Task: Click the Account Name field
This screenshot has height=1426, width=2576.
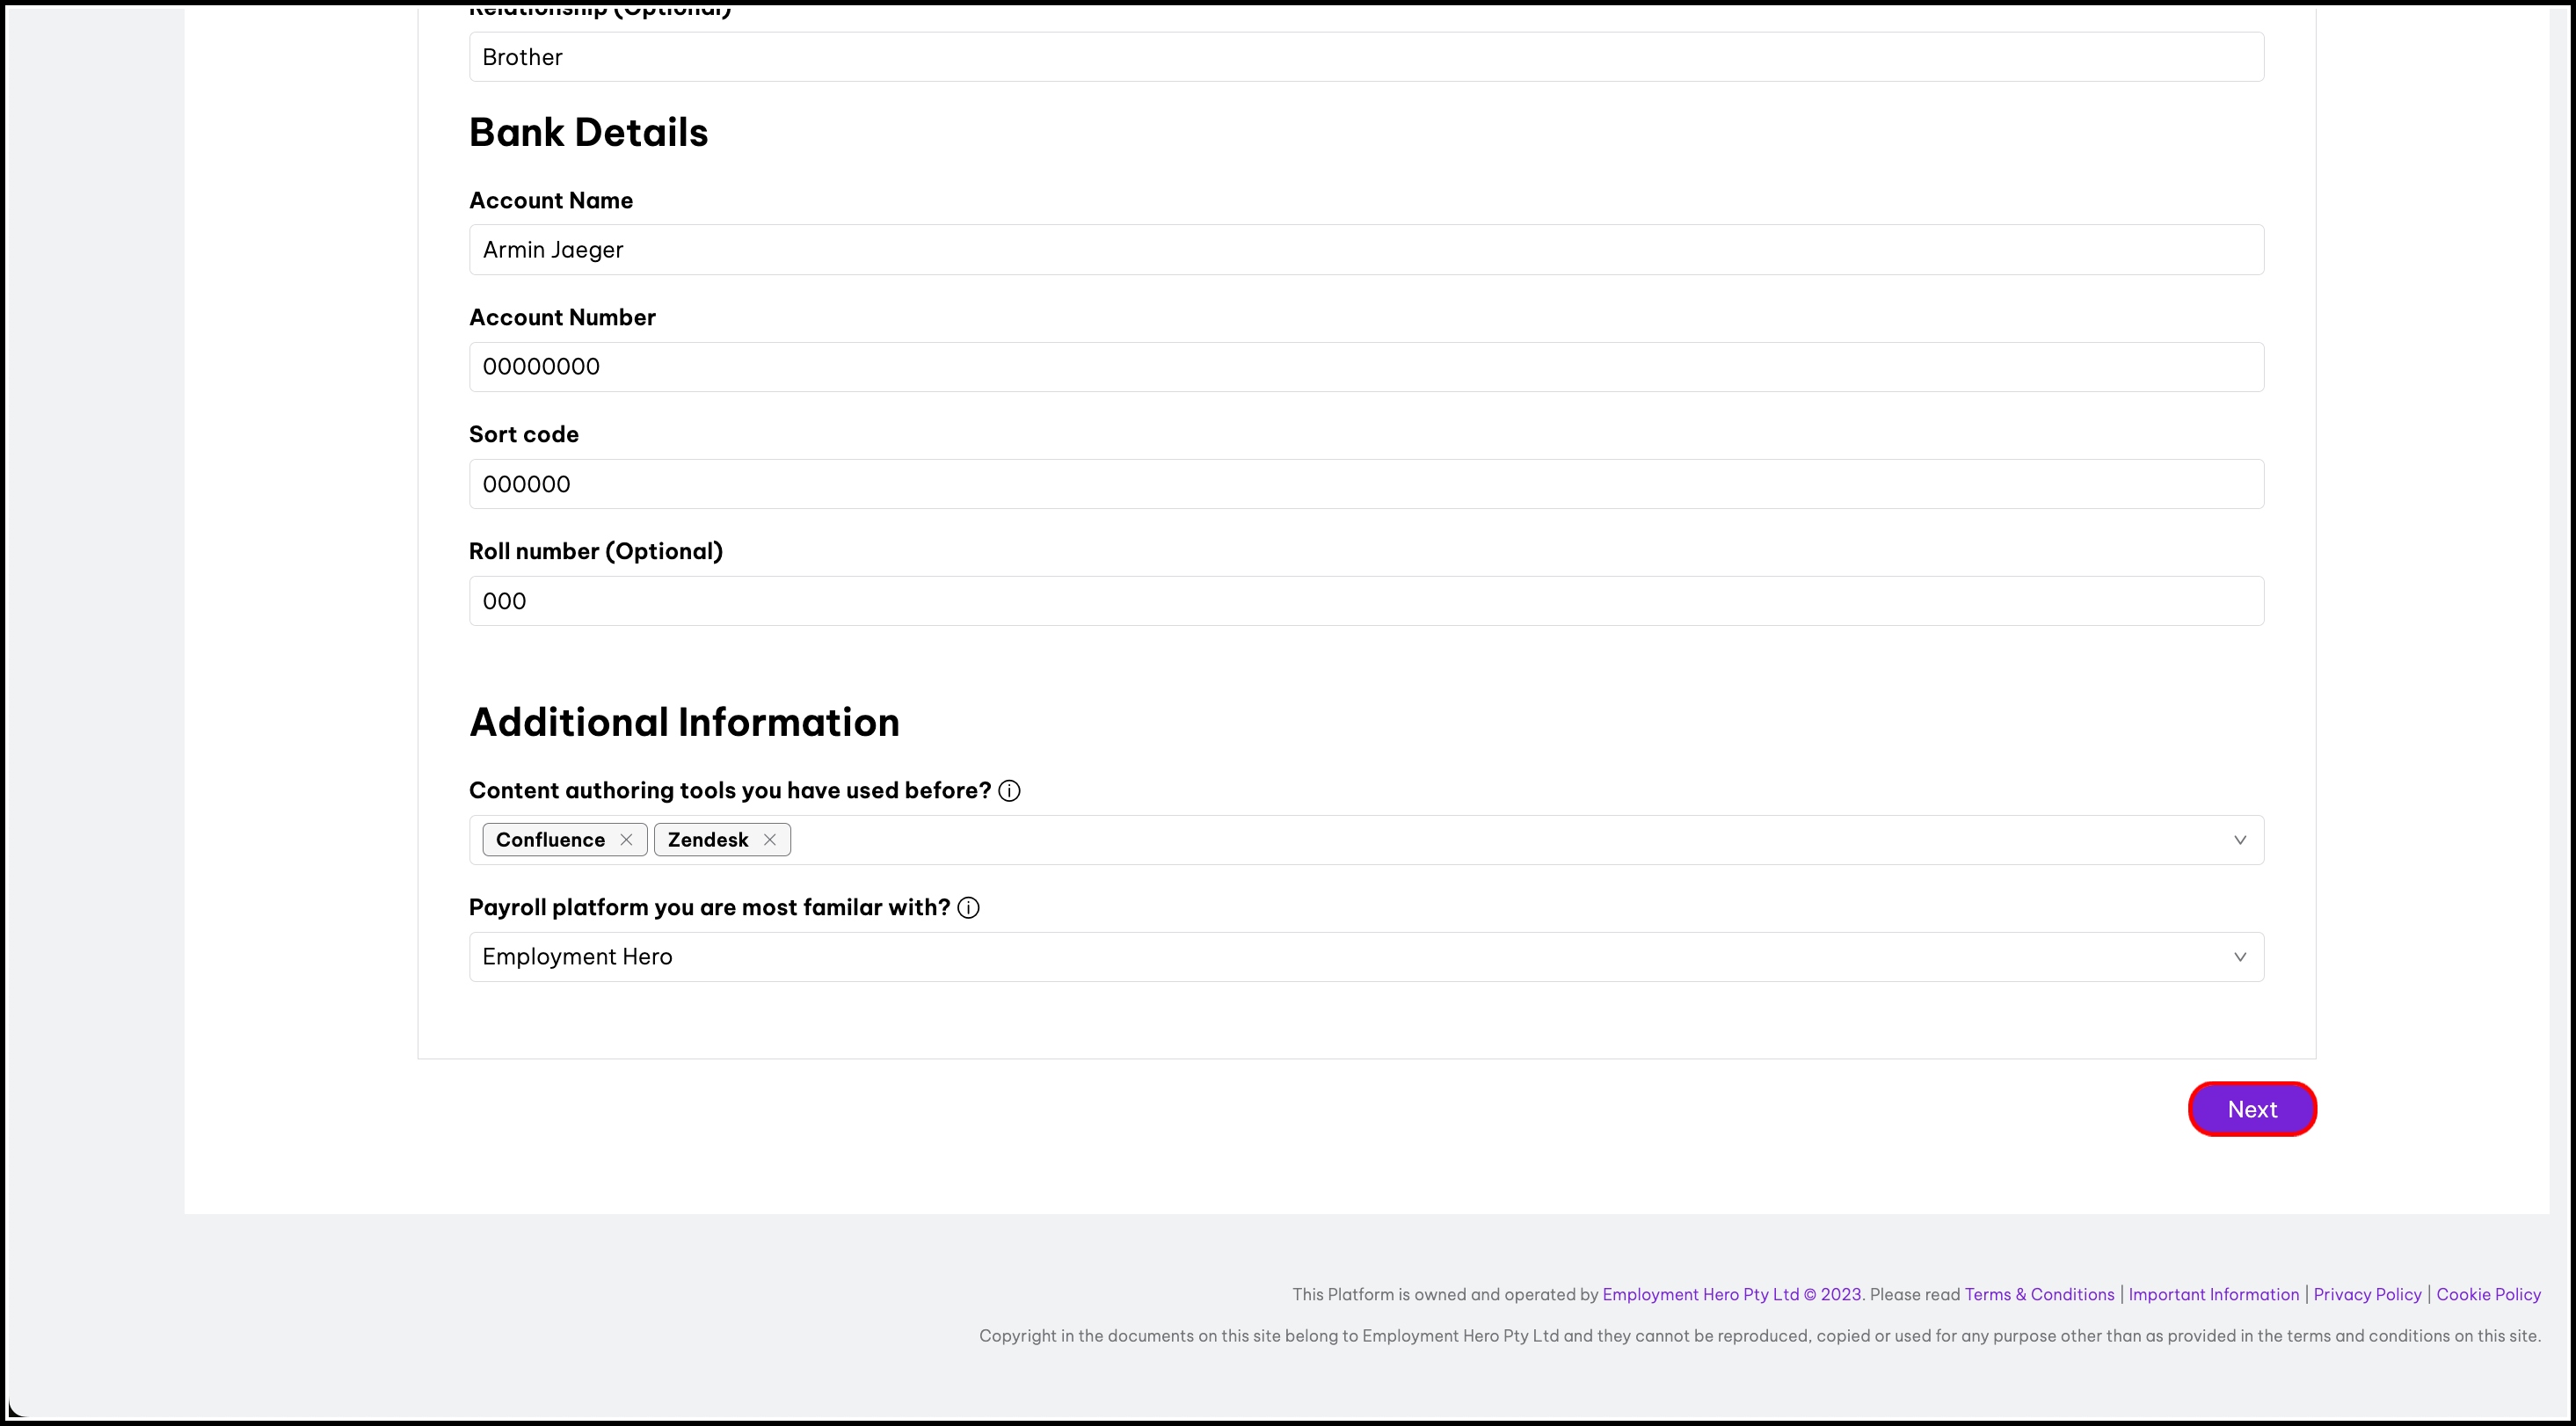Action: 1365,250
